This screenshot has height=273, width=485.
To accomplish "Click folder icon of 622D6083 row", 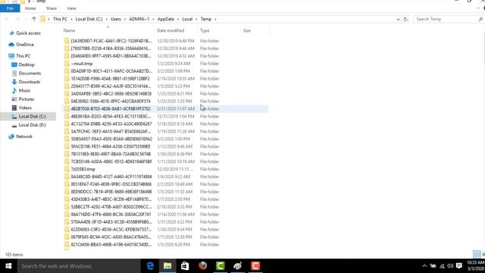I will (67, 229).
